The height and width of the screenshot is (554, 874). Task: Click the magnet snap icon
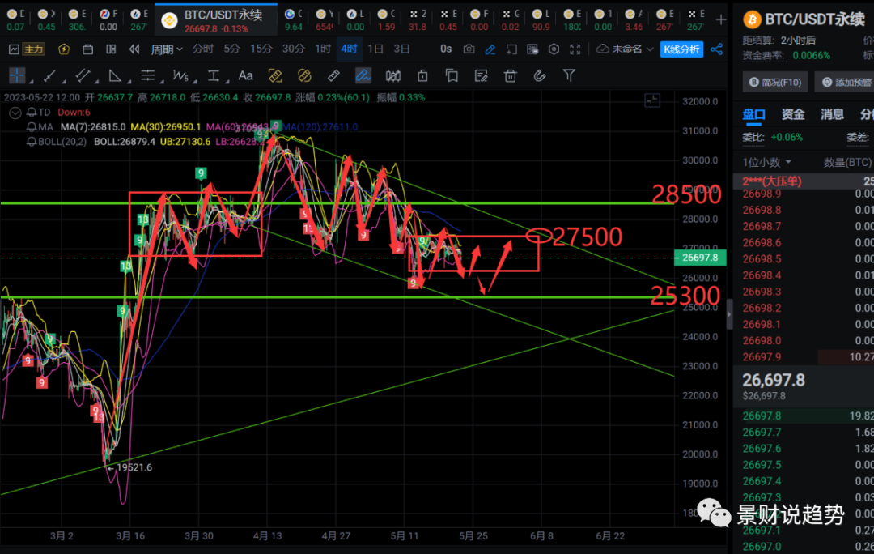click(539, 75)
